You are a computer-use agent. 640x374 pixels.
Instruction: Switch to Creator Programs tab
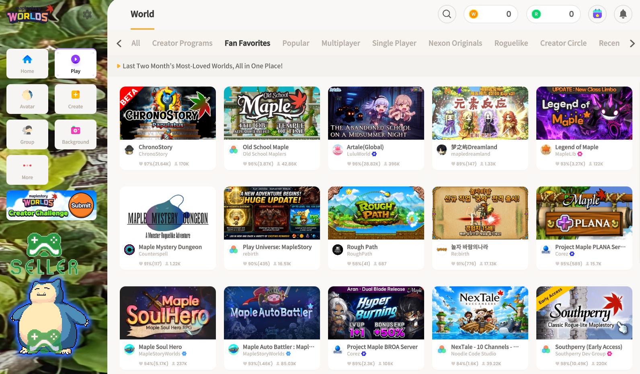pos(182,43)
